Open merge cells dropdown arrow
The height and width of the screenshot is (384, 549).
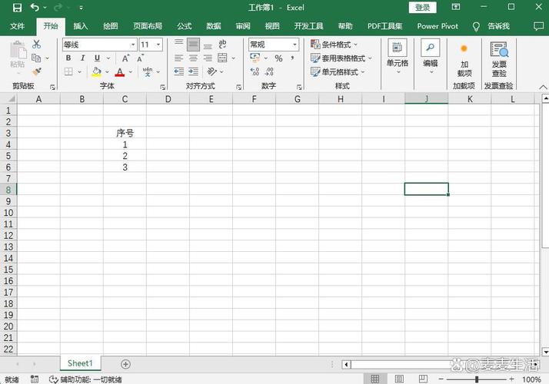click(233, 58)
